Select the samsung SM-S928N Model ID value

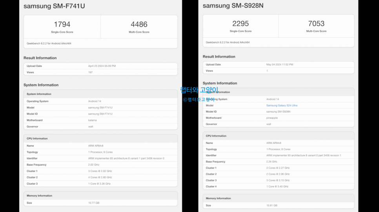pyautogui.click(x=278, y=111)
